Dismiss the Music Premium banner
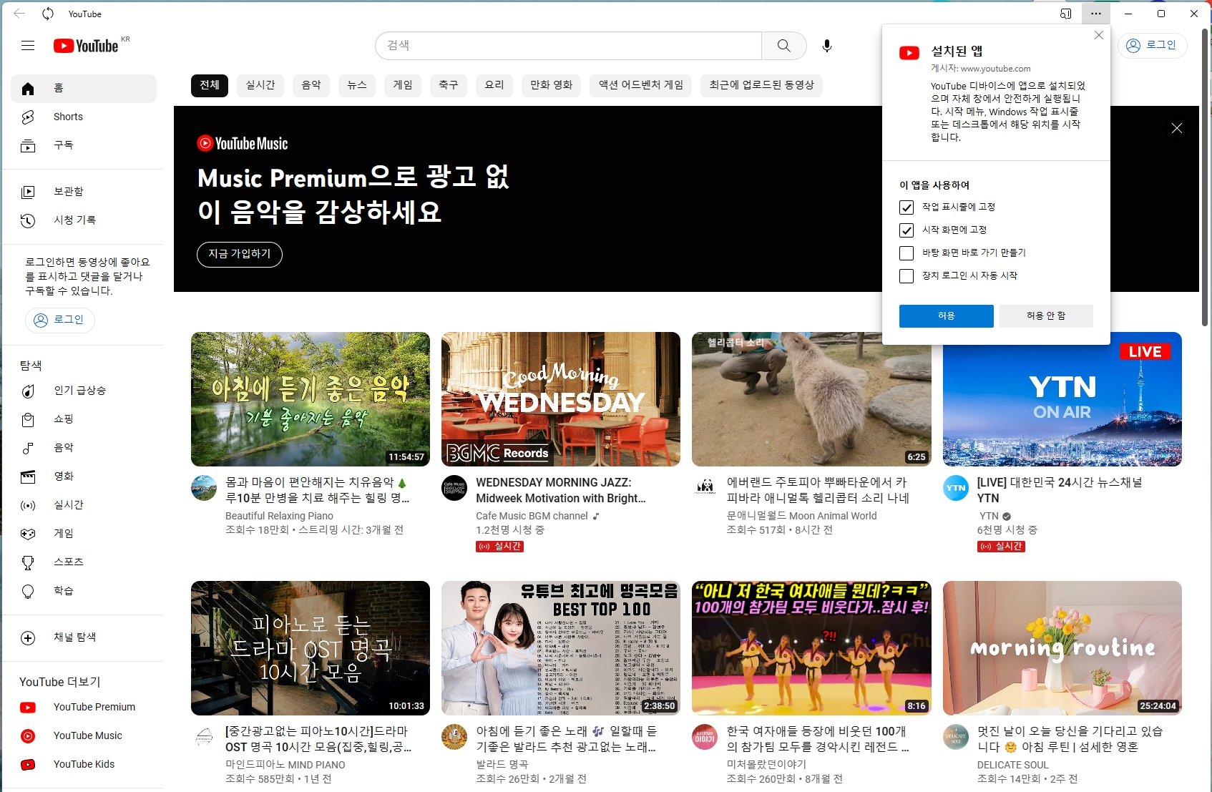Image resolution: width=1212 pixels, height=792 pixels. point(1177,128)
